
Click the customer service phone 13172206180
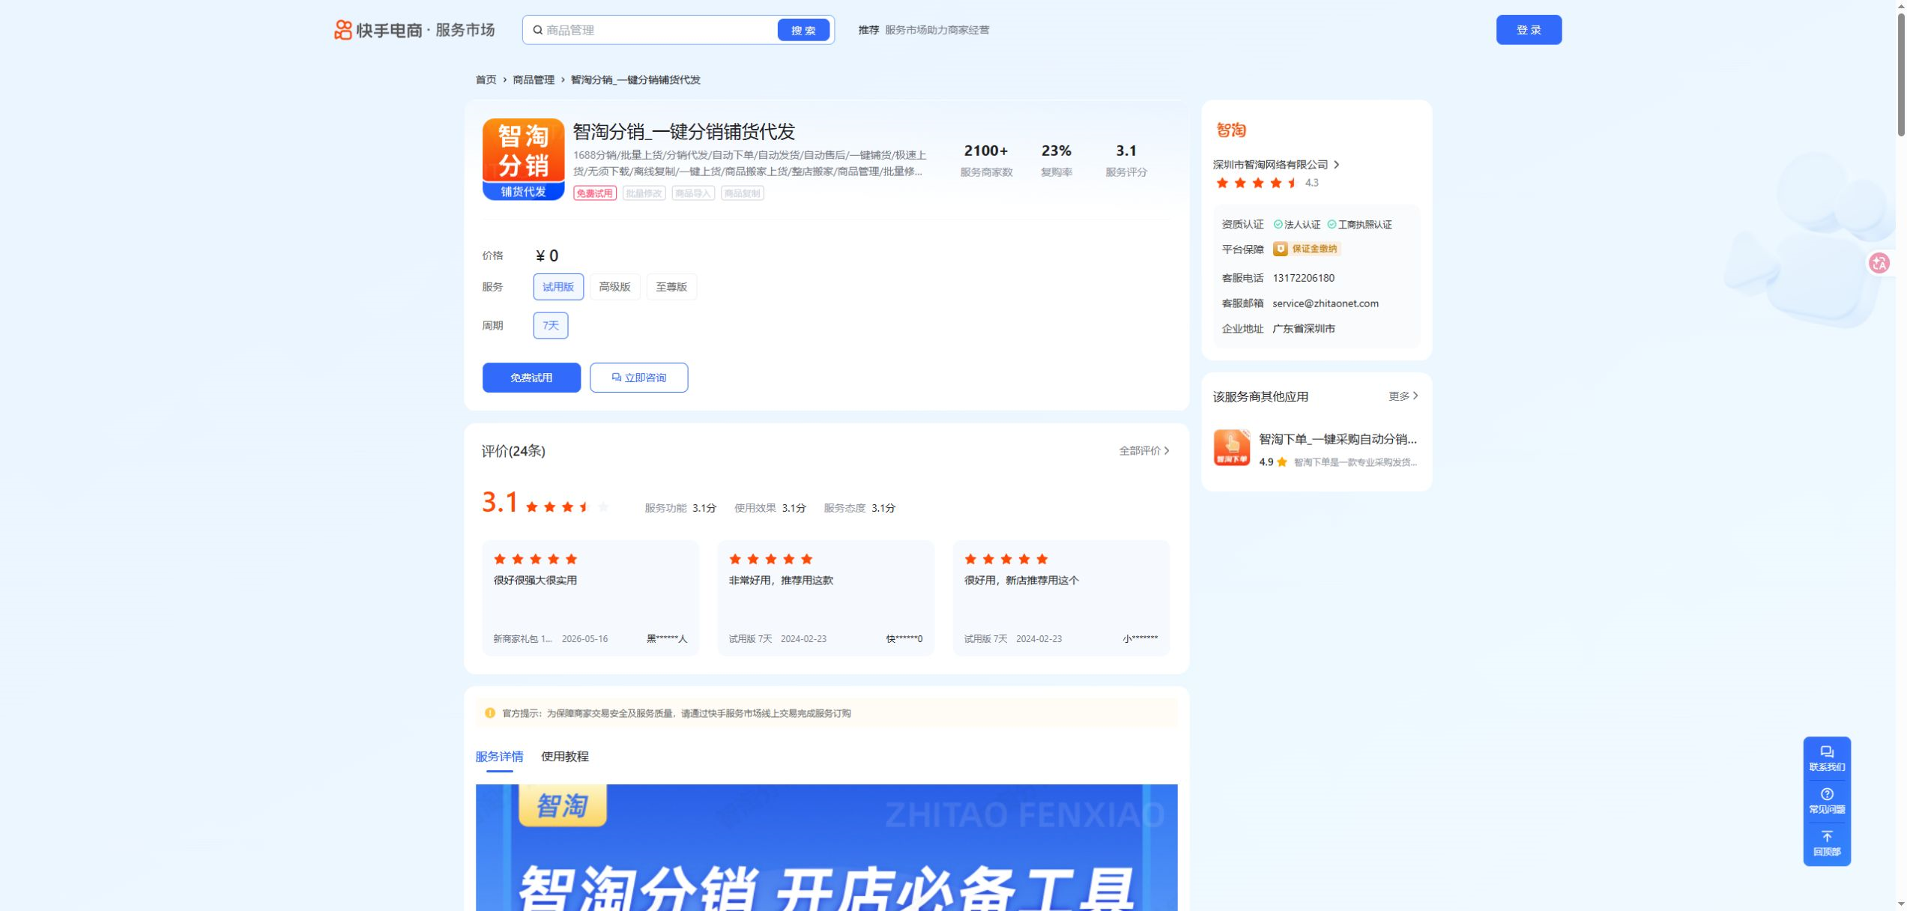tap(1302, 278)
